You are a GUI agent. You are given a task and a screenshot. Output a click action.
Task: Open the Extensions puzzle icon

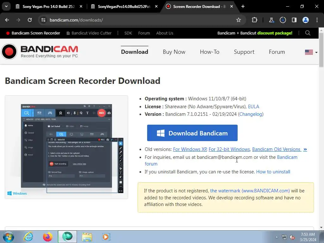(255, 20)
